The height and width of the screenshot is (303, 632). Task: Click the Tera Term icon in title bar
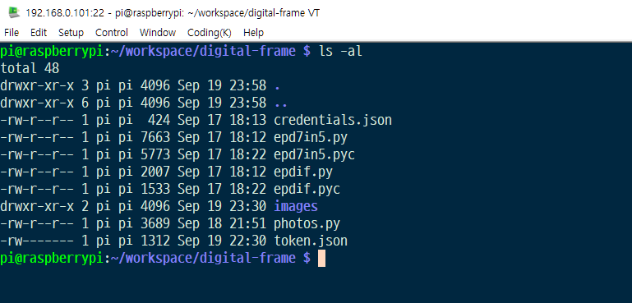click(x=14, y=12)
